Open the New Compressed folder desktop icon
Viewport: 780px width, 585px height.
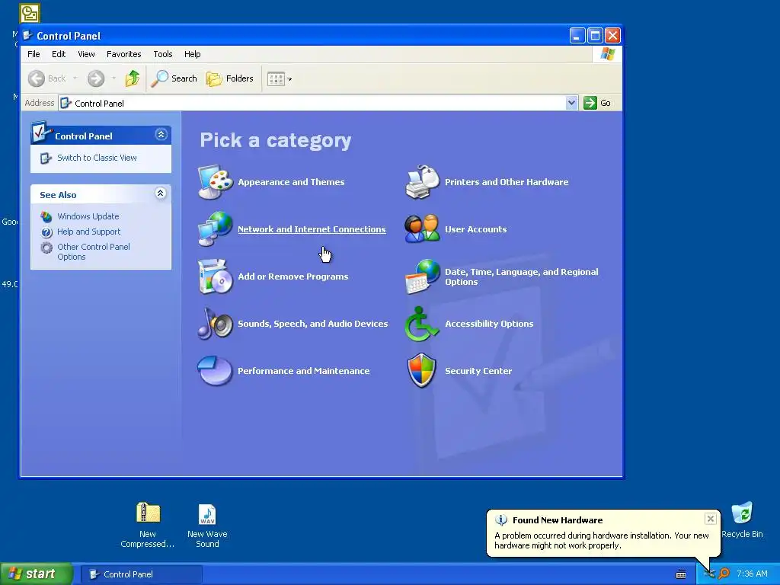coord(149,513)
